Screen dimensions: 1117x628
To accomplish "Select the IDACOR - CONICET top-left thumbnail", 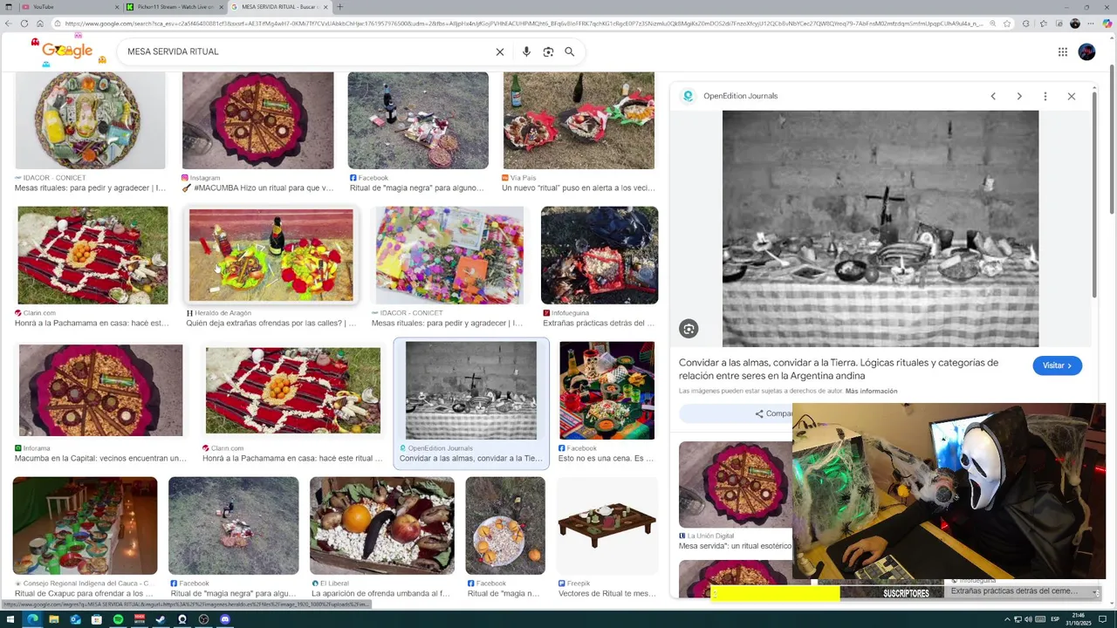I will point(91,120).
